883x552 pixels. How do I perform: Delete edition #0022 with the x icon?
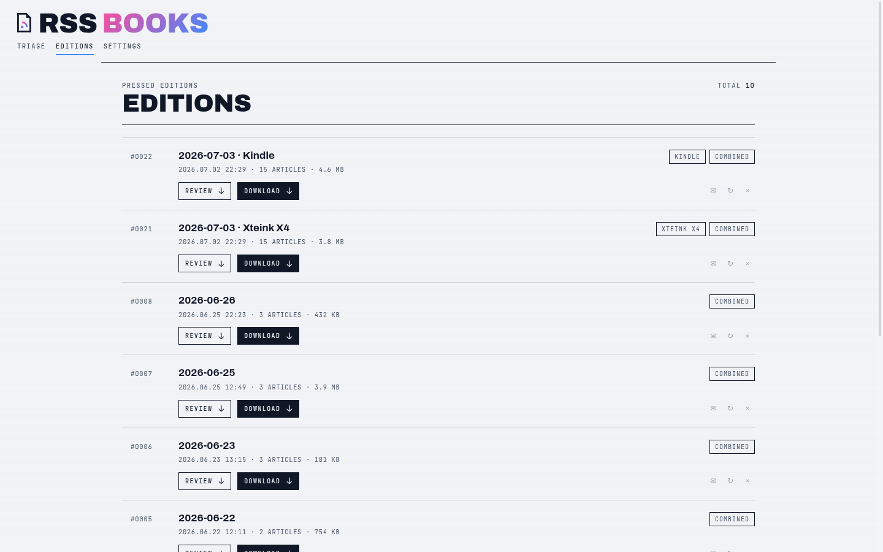pos(747,191)
